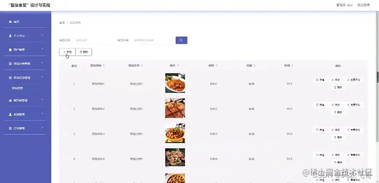The height and width of the screenshot is (183, 379).
Task: Click the 新增 add button
Action: click(x=67, y=52)
